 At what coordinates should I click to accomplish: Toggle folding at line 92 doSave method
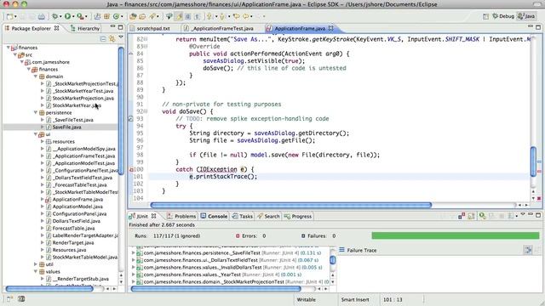pyautogui.click(x=146, y=111)
